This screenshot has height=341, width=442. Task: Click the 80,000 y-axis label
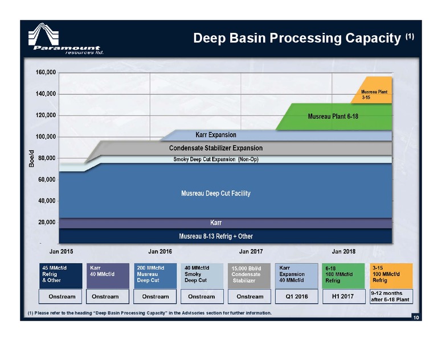click(47, 158)
